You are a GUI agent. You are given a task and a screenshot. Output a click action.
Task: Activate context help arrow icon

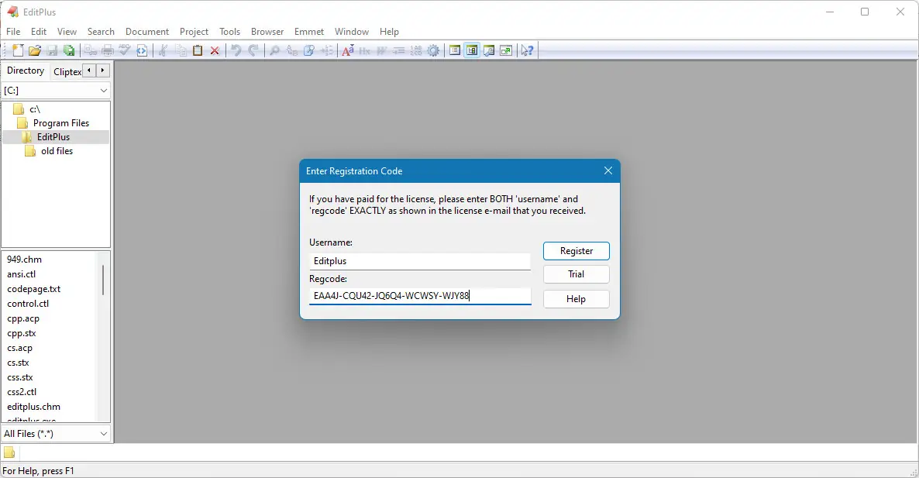tap(527, 50)
